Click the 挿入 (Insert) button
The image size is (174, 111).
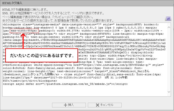click(x=69, y=105)
